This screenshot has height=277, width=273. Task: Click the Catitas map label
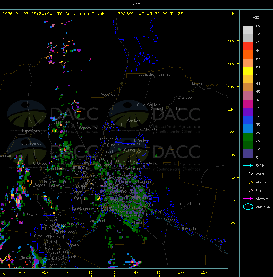pyautogui.click(x=170, y=220)
